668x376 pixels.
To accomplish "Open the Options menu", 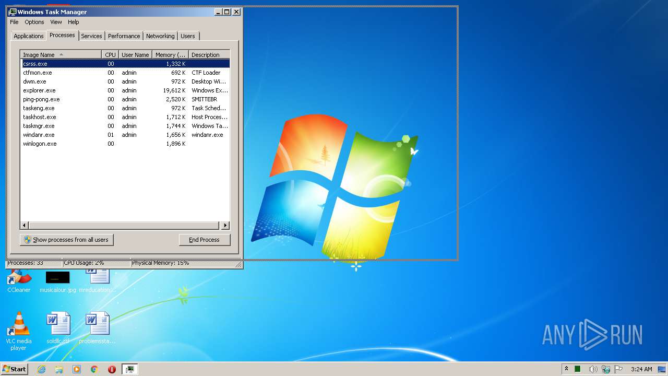I will [34, 22].
